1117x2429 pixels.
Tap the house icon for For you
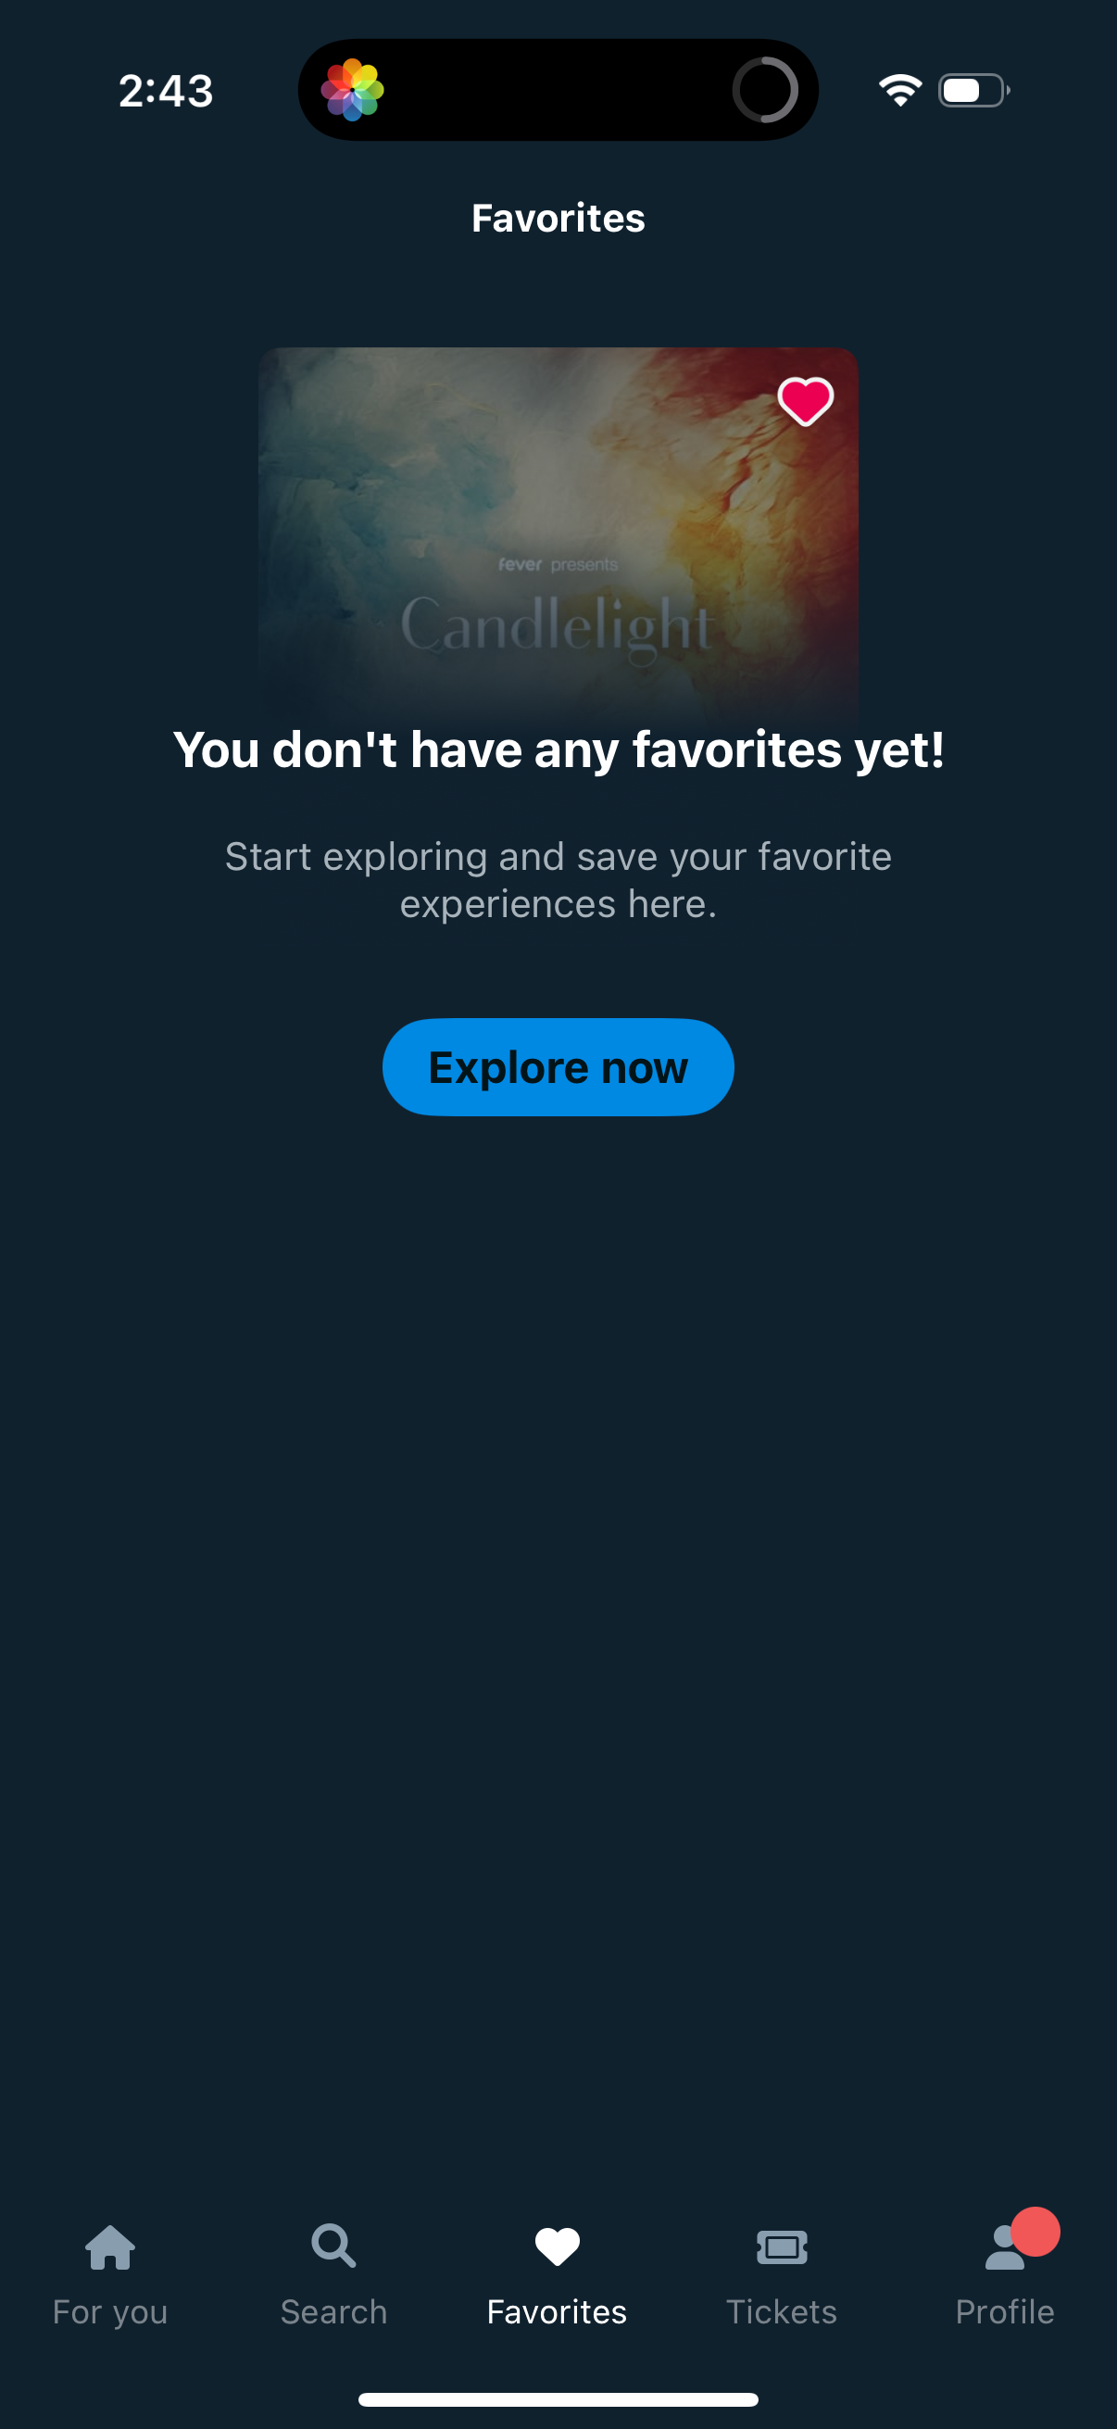coord(110,2247)
